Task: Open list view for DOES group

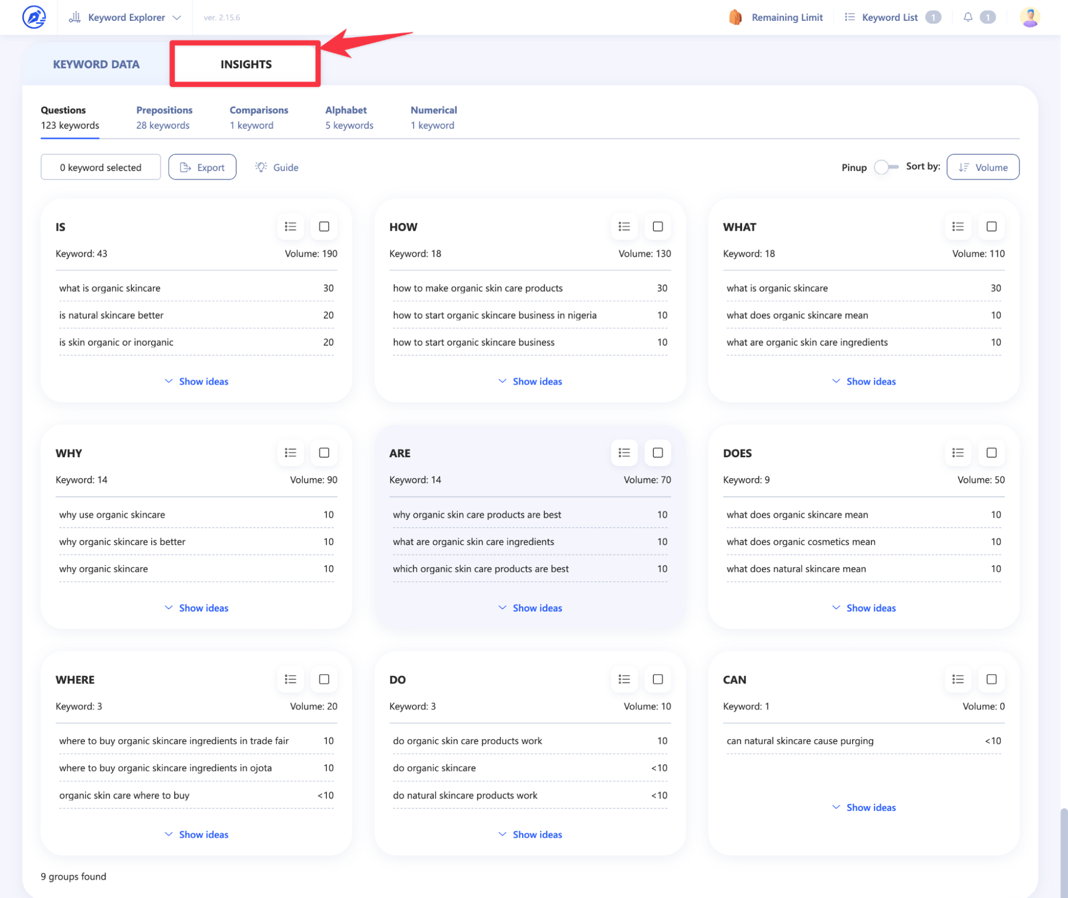Action: pos(958,453)
